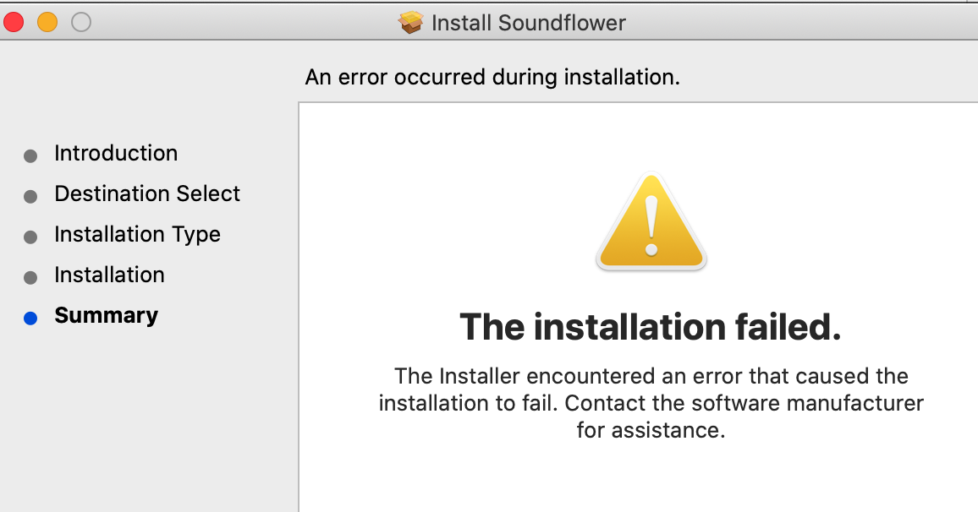Click the gray bullet beside Installation Type

(30, 237)
